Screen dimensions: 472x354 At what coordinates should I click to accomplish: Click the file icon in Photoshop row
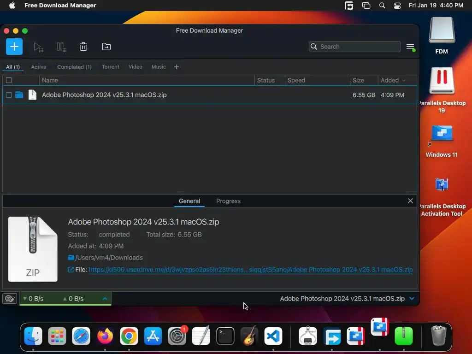click(32, 95)
